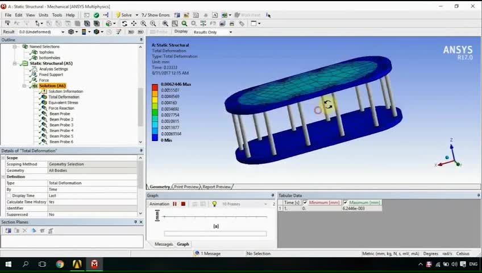
Task: Click the print icon in view toolbar
Action: tap(232, 23)
